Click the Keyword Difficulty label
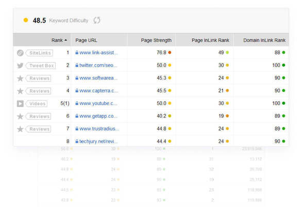The width and height of the screenshot is (302, 207). (69, 21)
